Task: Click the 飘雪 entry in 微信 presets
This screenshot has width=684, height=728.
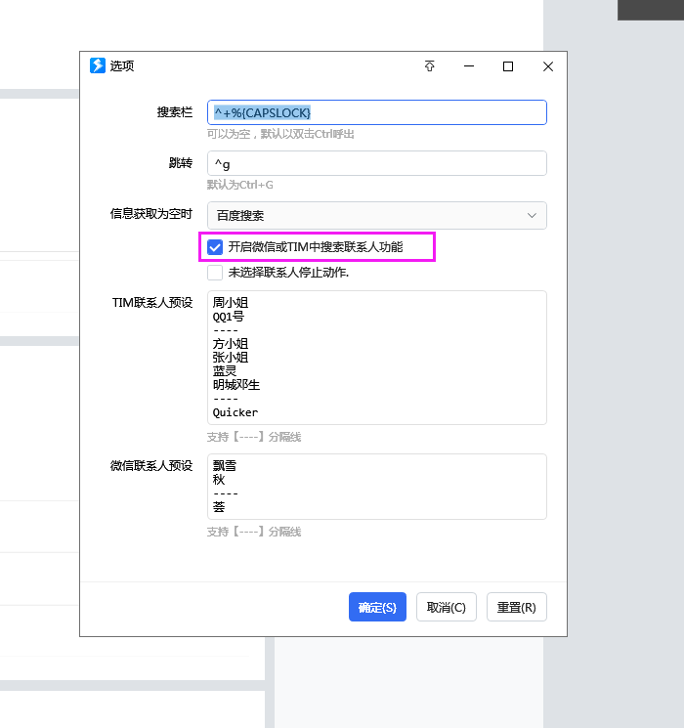Action: (x=225, y=466)
